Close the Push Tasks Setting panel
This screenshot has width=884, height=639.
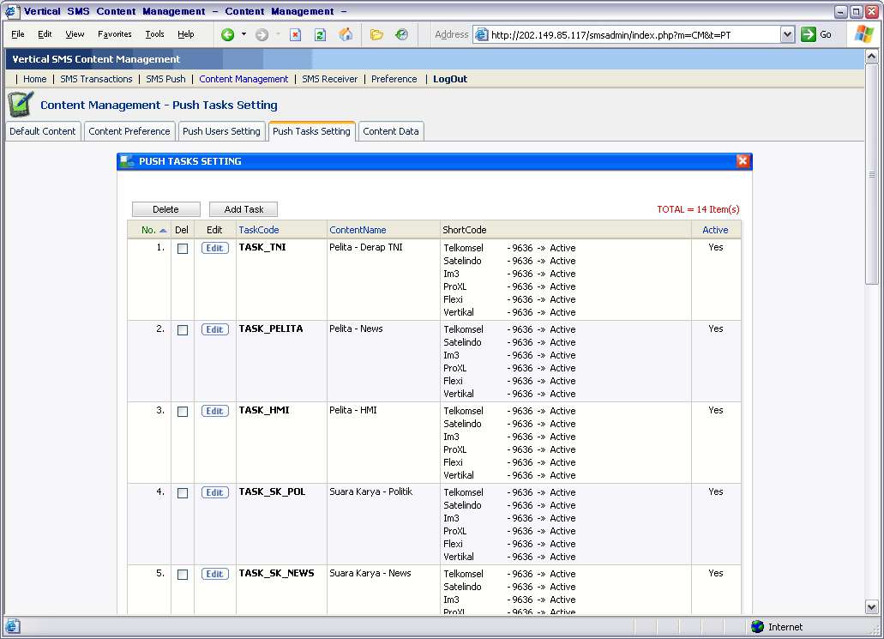point(743,161)
